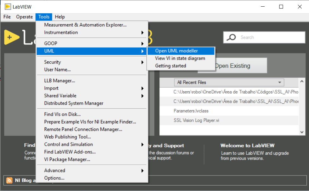The width and height of the screenshot is (309, 191).
Task: Select Find LabVIEW Add-ons
Action: pyautogui.click(x=92, y=152)
